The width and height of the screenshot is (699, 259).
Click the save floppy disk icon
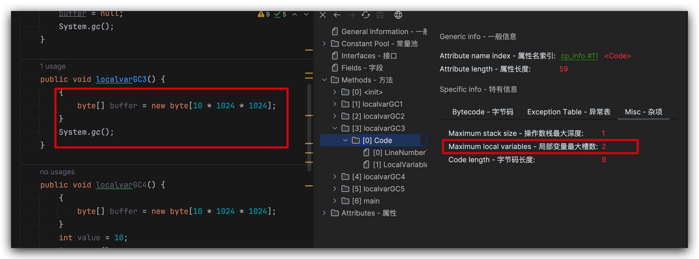click(380, 15)
